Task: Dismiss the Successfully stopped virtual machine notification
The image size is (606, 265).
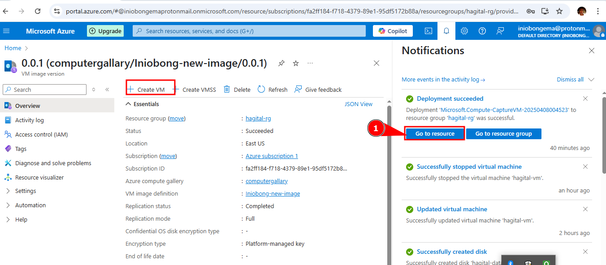Action: 585,167
